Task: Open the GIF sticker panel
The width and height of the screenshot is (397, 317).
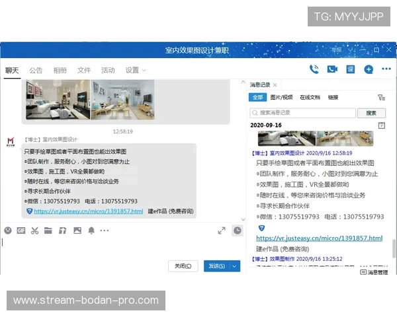Action: pyautogui.click(x=21, y=230)
